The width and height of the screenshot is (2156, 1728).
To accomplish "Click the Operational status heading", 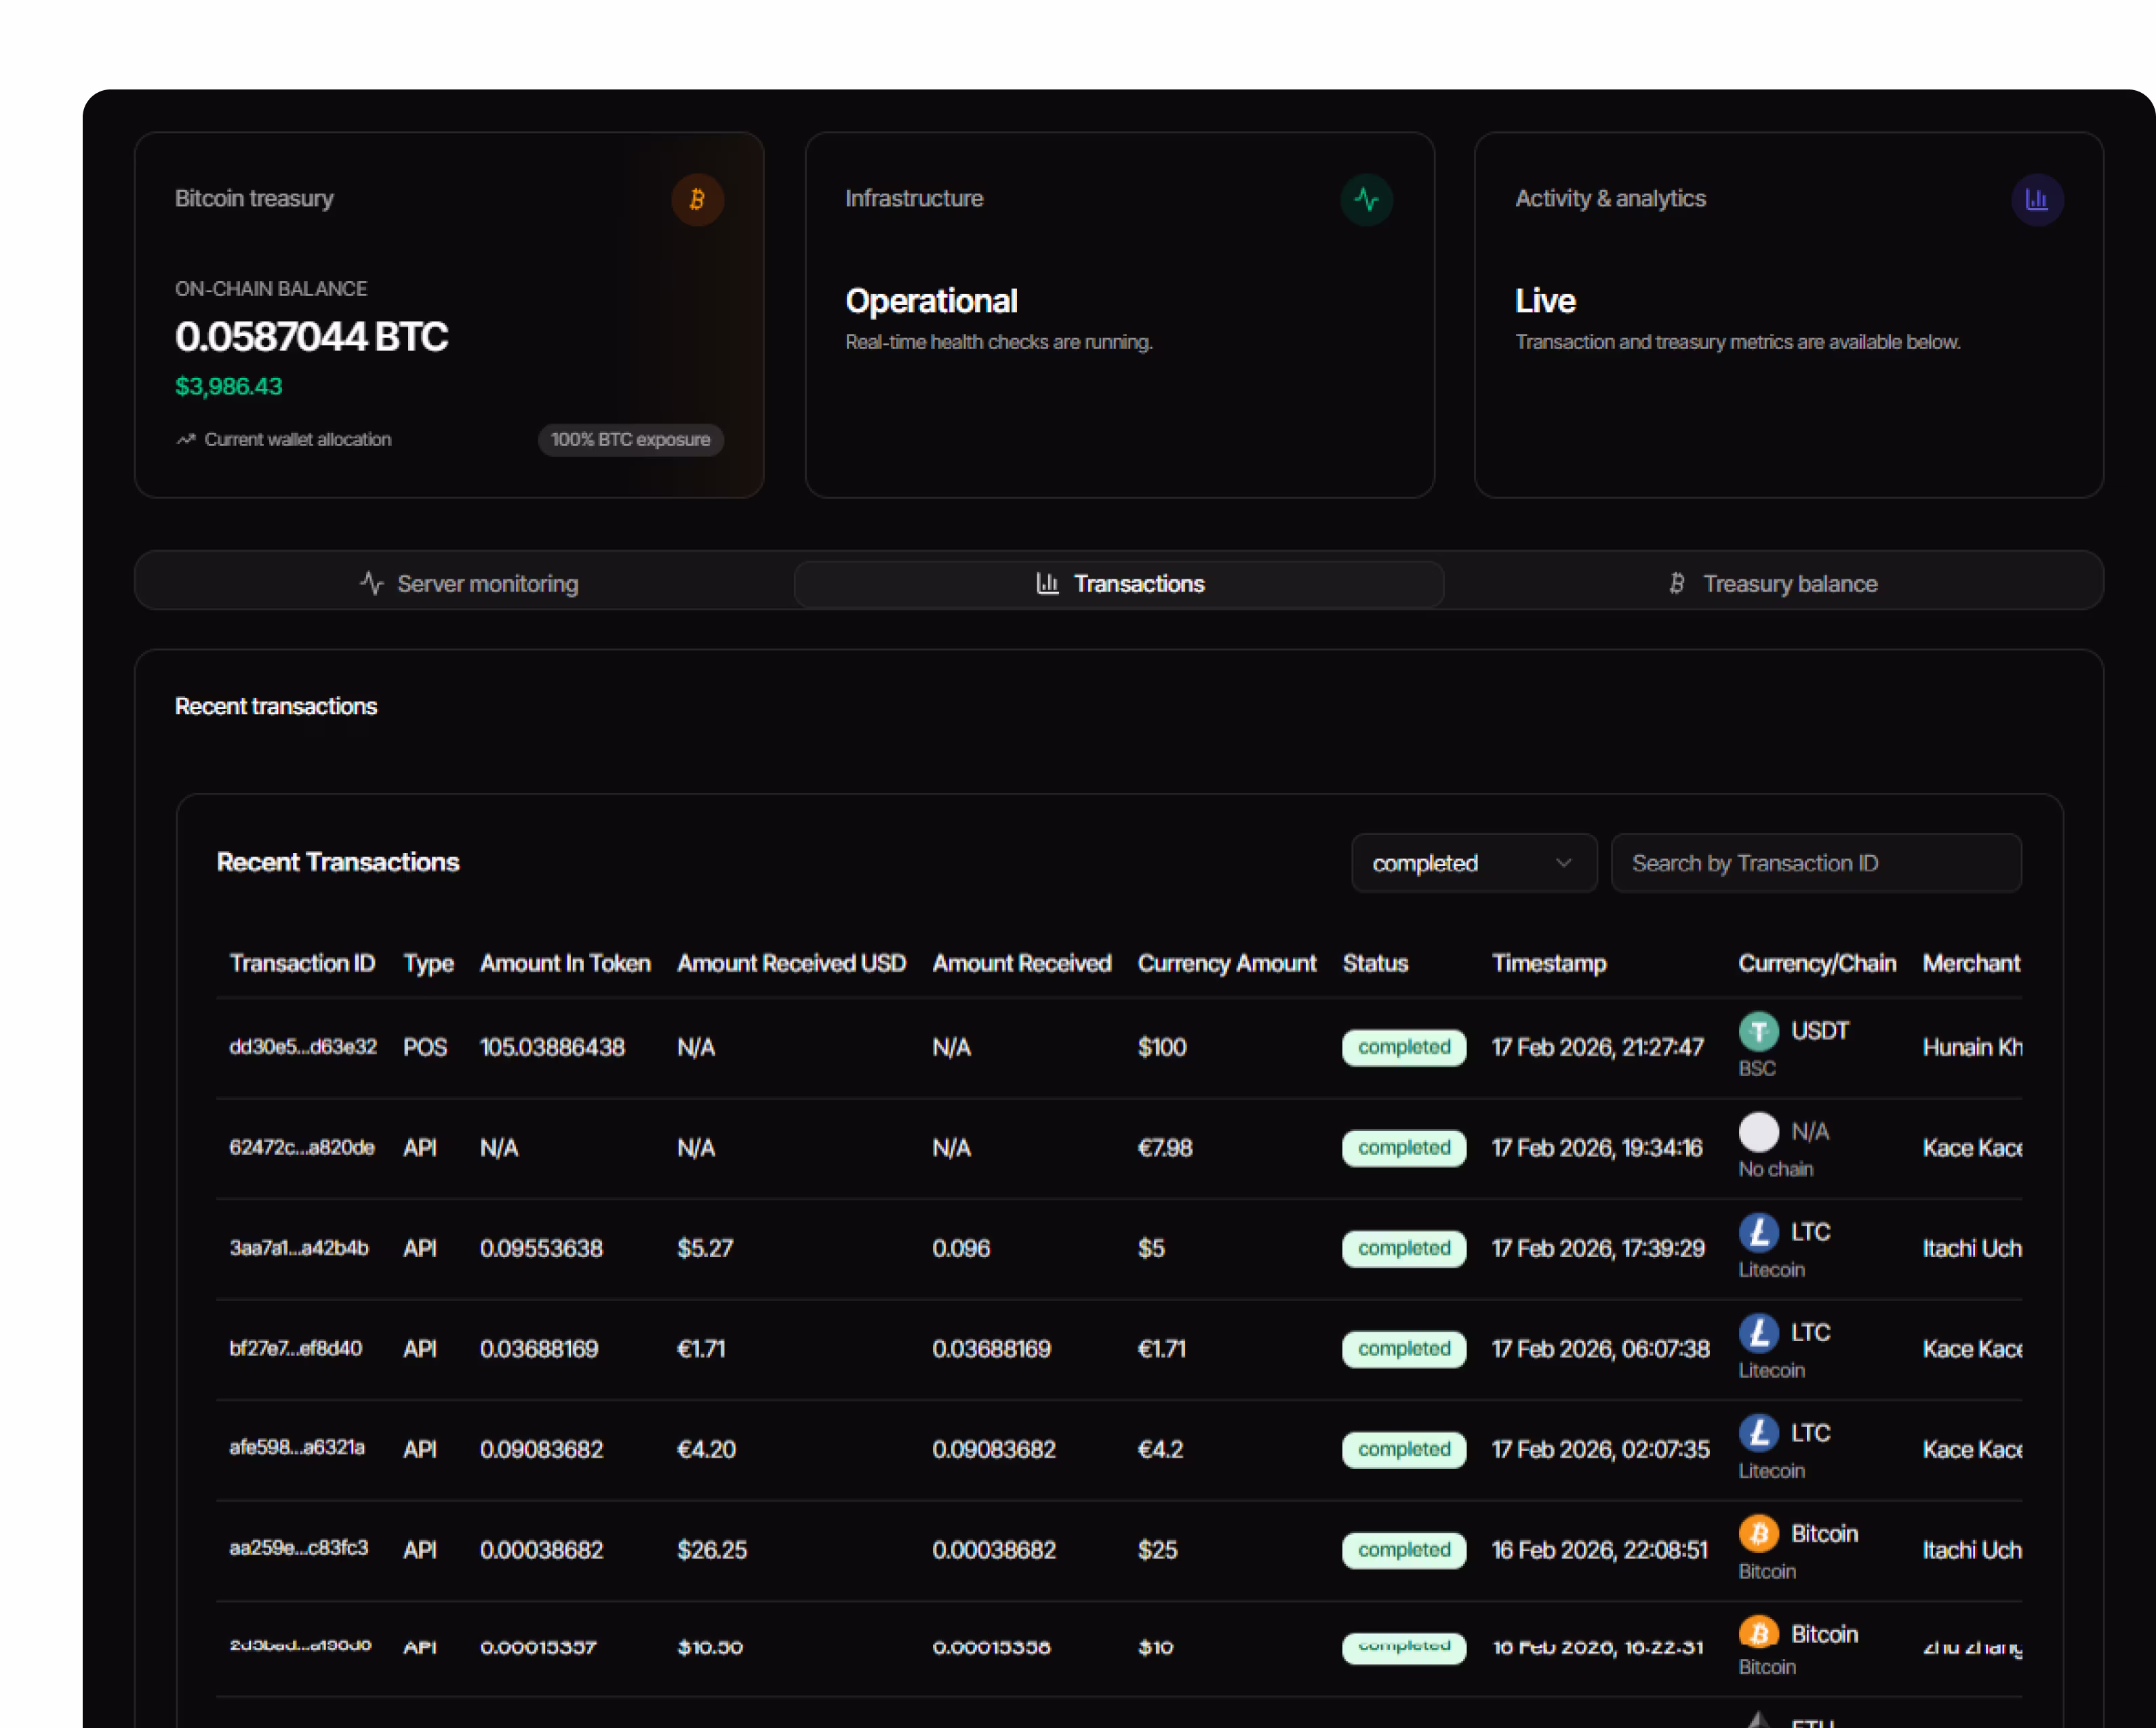I will tap(931, 302).
